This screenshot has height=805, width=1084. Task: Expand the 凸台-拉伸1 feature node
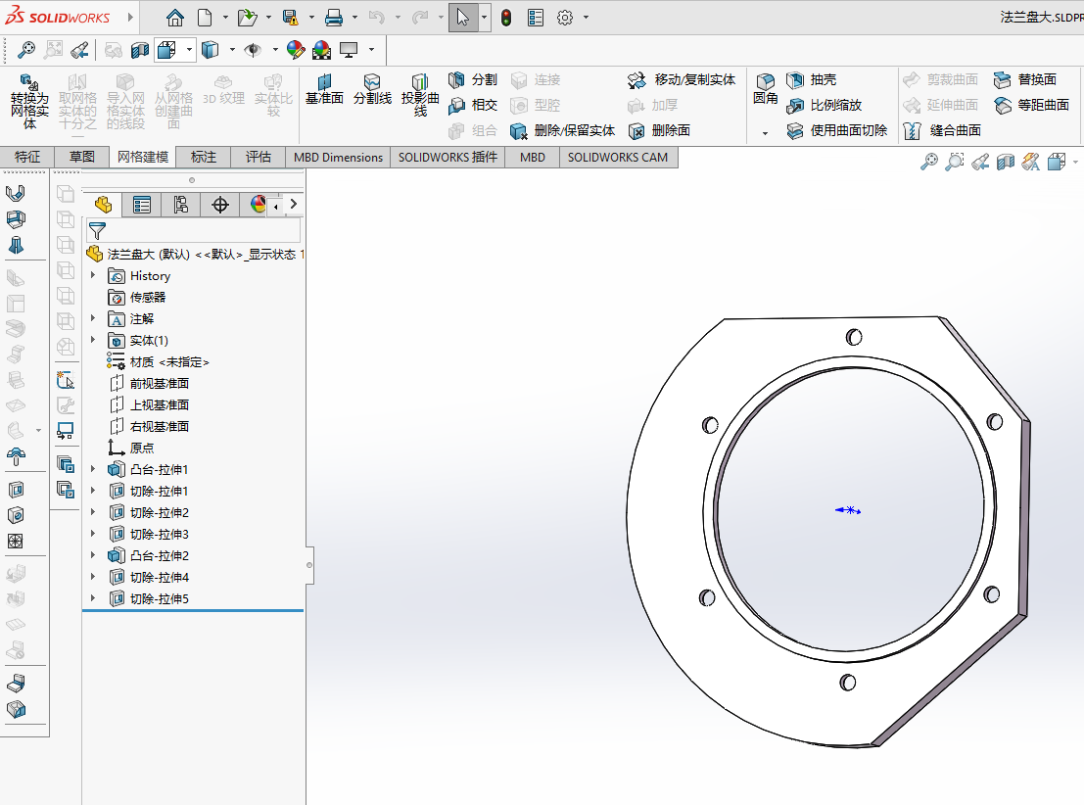(94, 470)
